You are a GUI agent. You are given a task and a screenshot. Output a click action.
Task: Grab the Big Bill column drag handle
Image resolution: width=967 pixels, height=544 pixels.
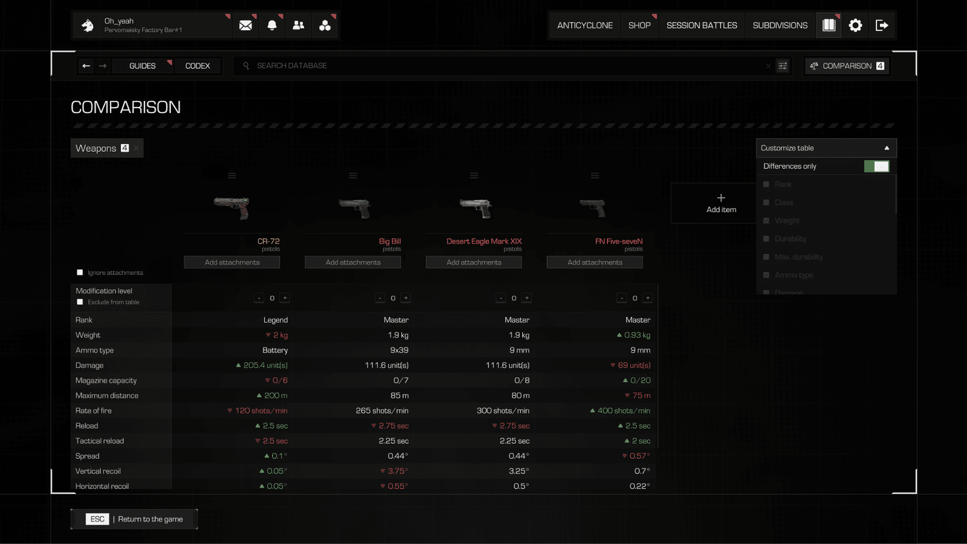coord(353,176)
